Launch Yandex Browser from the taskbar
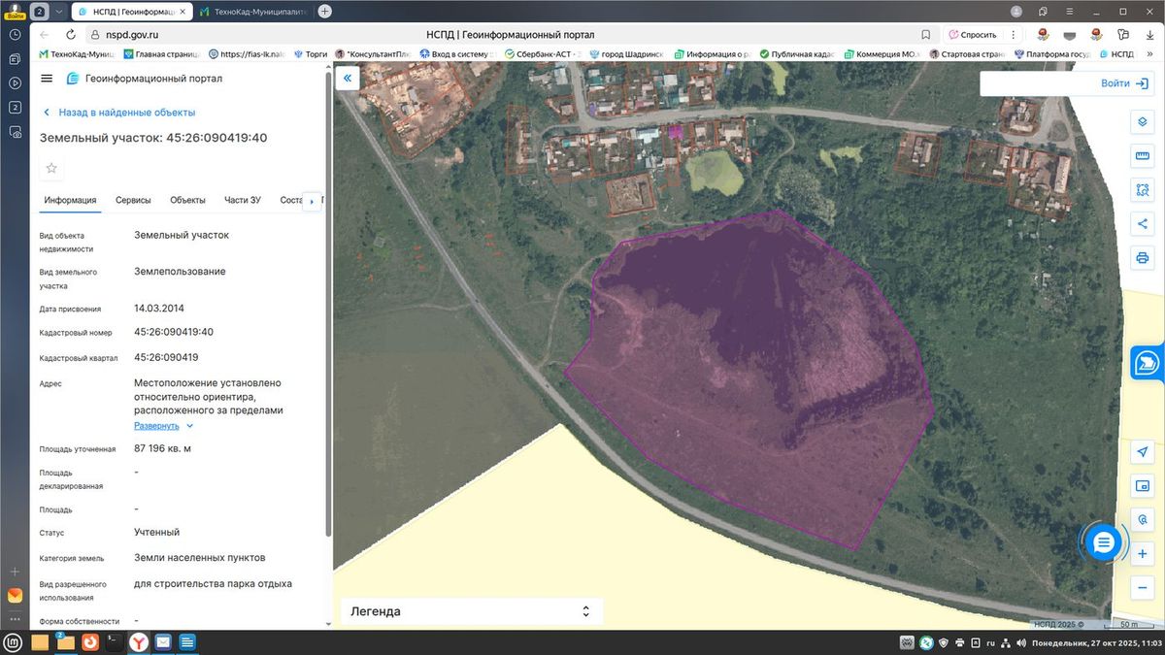1165x655 pixels. pos(139,641)
